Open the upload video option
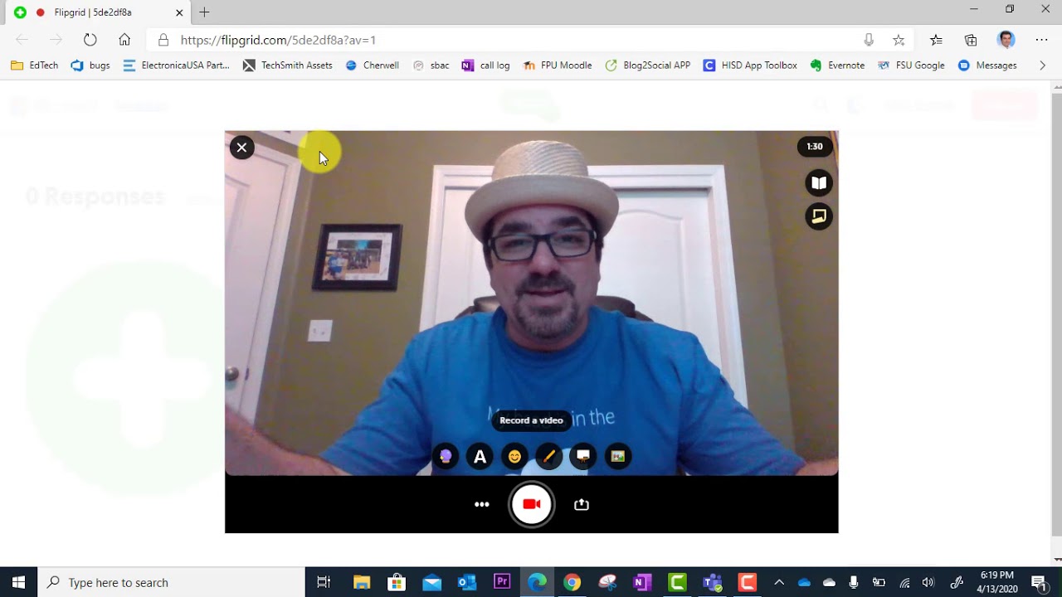This screenshot has width=1062, height=597. pyautogui.click(x=582, y=504)
